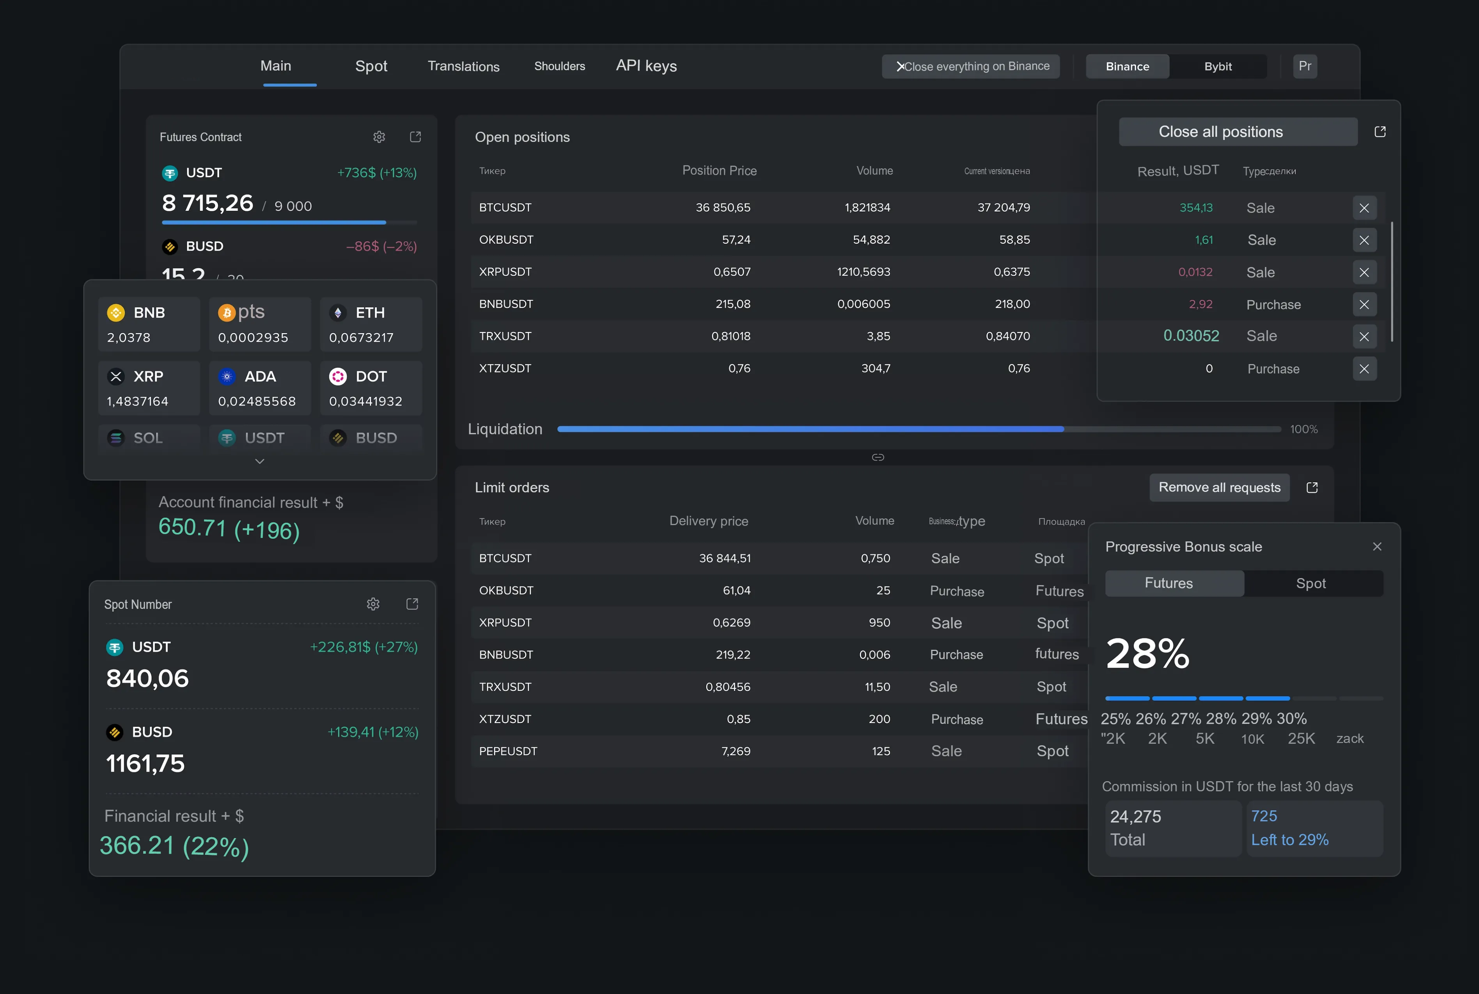
Task: Open Spot Number settings gear
Action: (373, 604)
